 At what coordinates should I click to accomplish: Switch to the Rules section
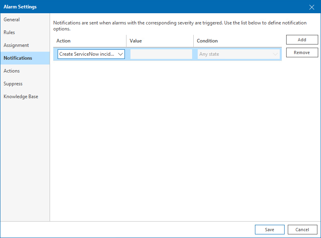pos(25,32)
